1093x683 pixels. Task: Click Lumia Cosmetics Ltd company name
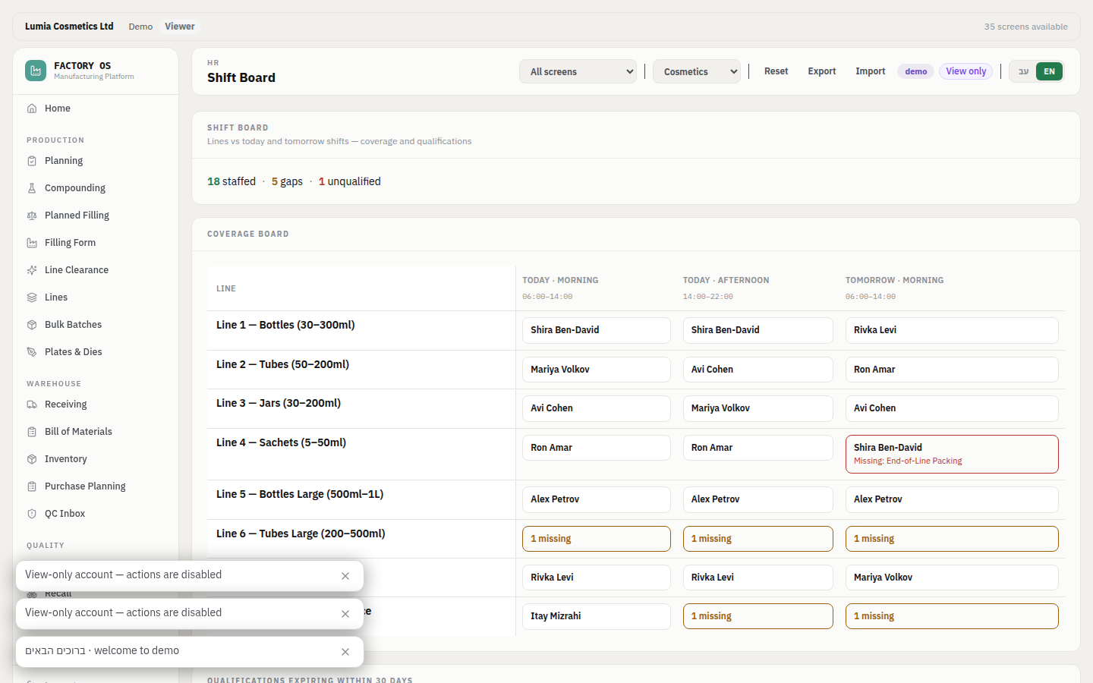69,27
